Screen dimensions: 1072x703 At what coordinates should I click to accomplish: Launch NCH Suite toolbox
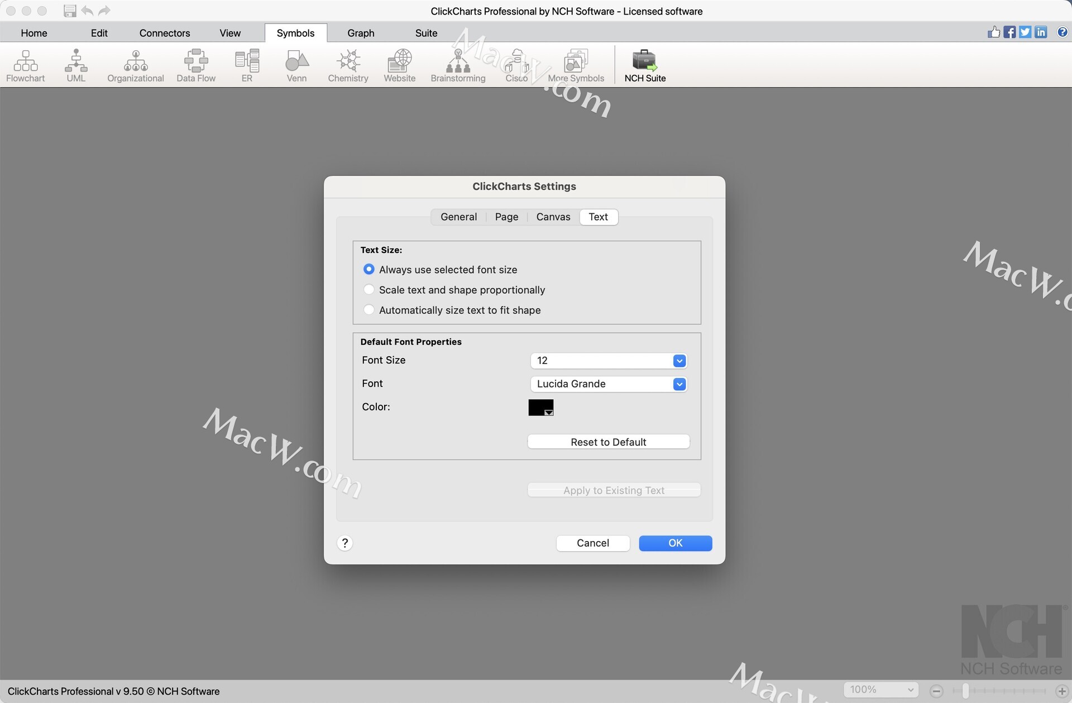click(645, 66)
